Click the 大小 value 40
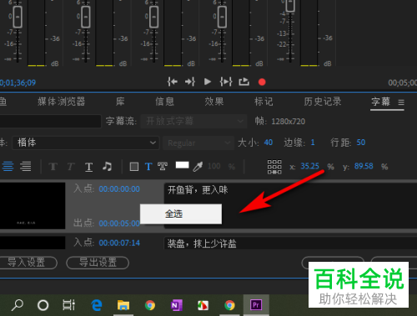The image size is (417, 316). [269, 143]
